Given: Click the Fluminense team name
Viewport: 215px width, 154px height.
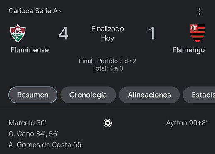Looking at the screenshot, I should (x=30, y=50).
